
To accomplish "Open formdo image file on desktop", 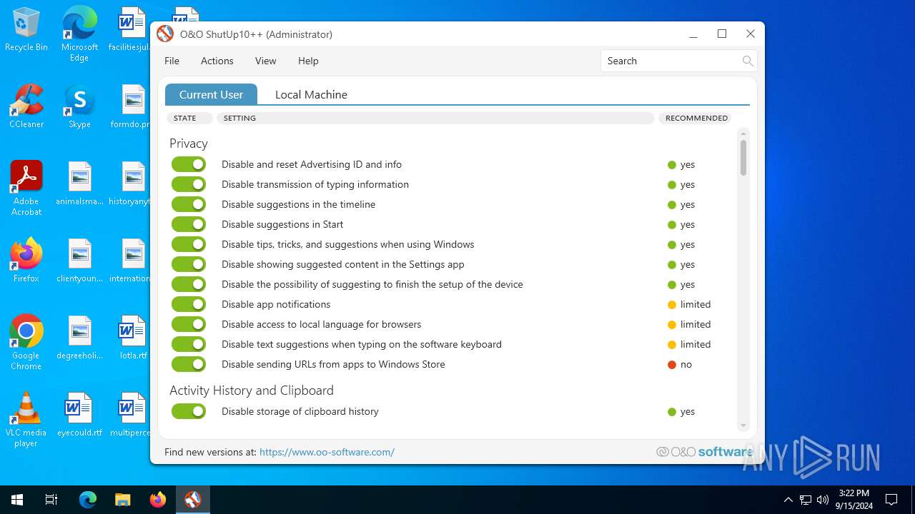I will click(130, 106).
